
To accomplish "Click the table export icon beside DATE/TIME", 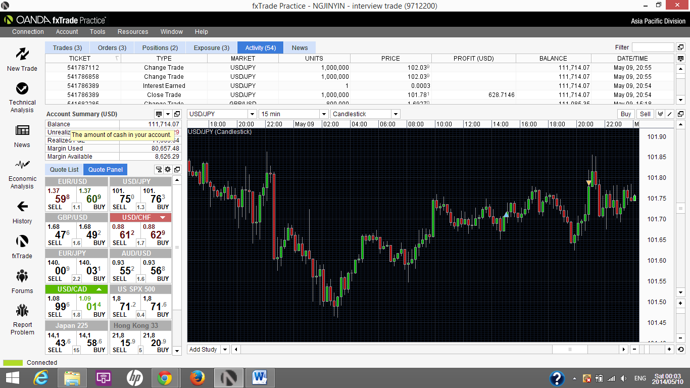I will pyautogui.click(x=680, y=59).
